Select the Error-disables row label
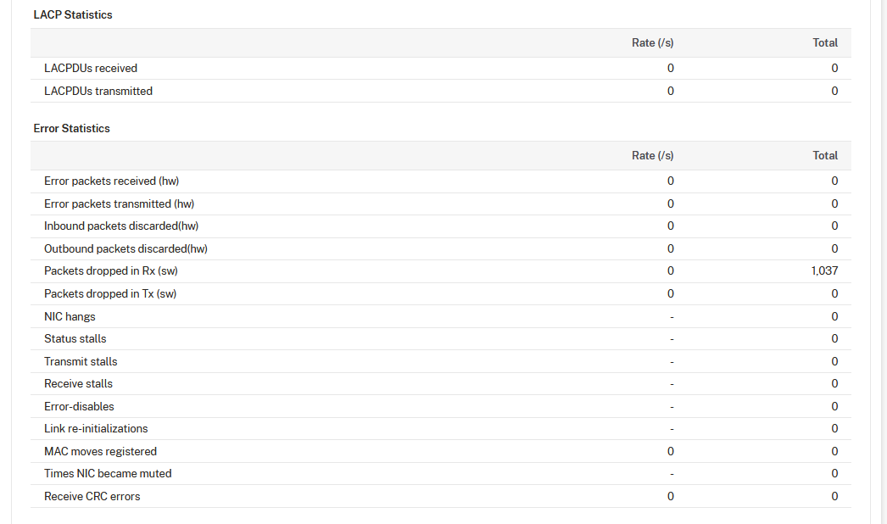887x524 pixels. pyautogui.click(x=79, y=407)
